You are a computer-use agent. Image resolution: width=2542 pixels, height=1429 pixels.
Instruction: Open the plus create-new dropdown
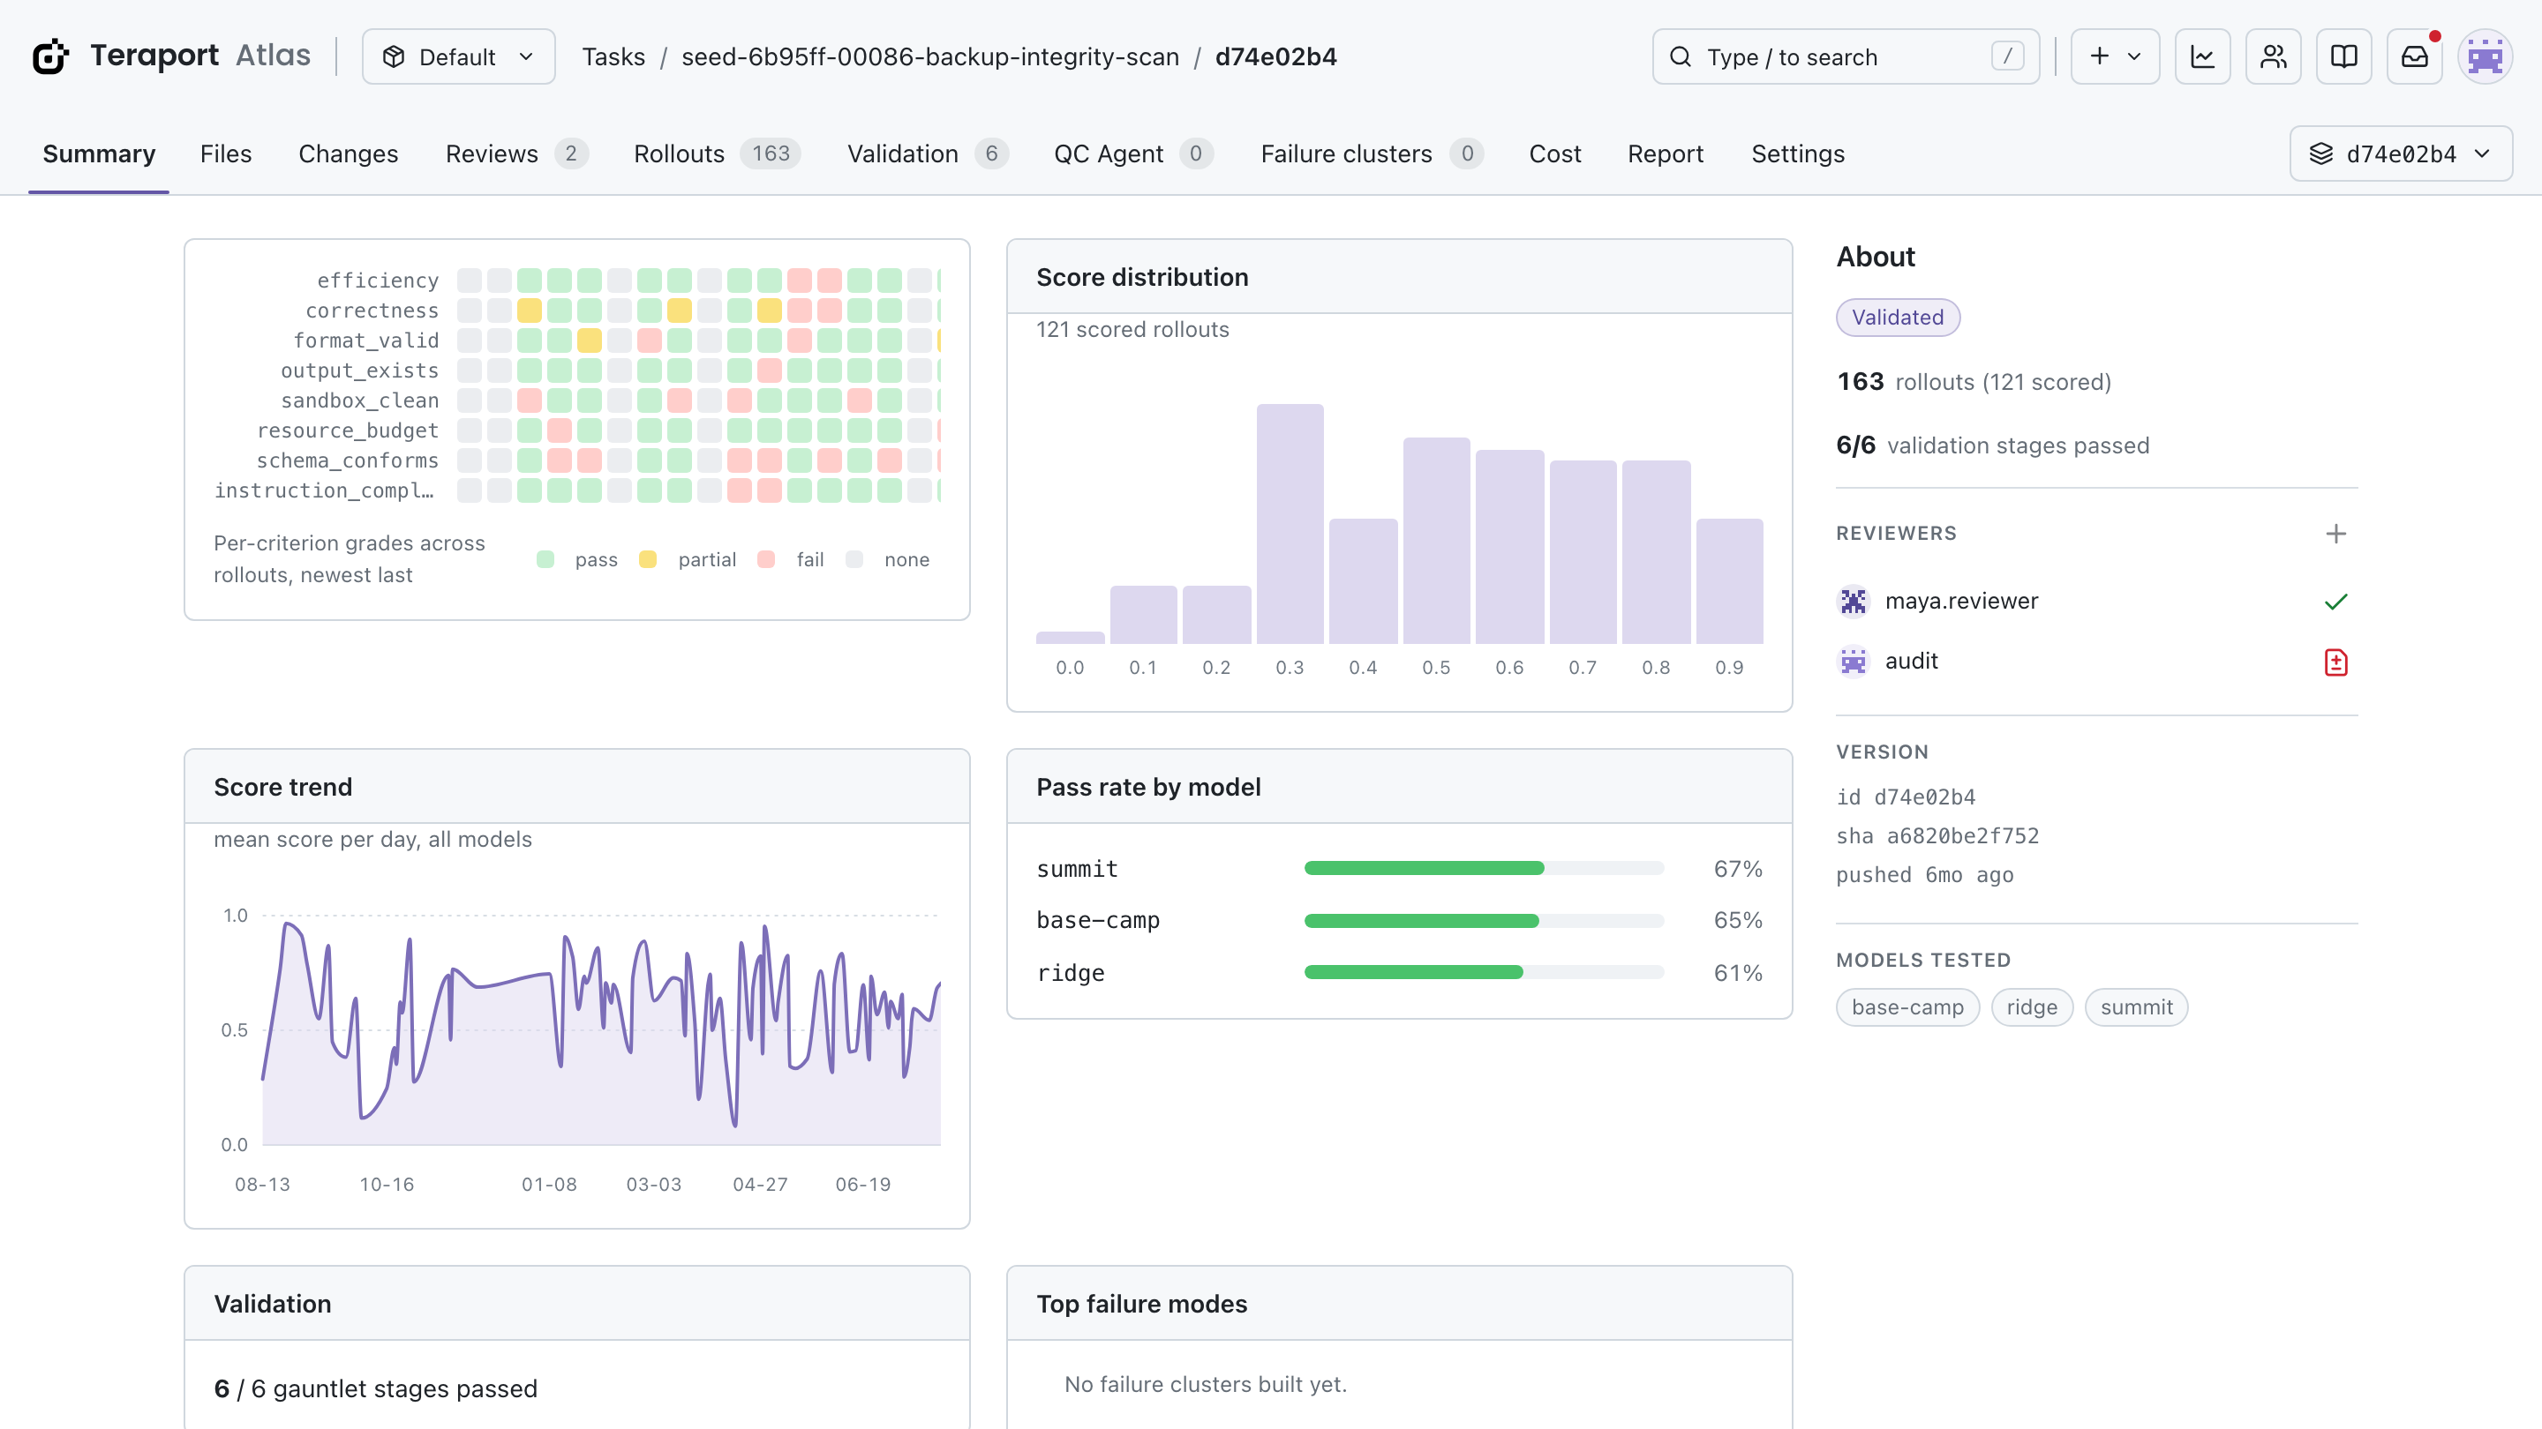2115,56
